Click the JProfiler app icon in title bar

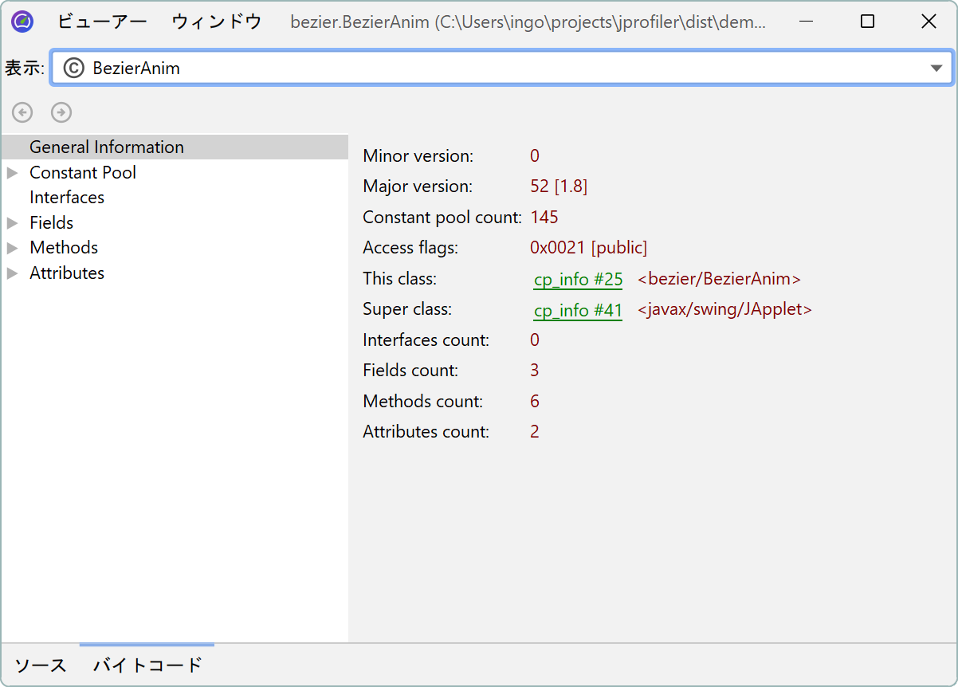[22, 22]
